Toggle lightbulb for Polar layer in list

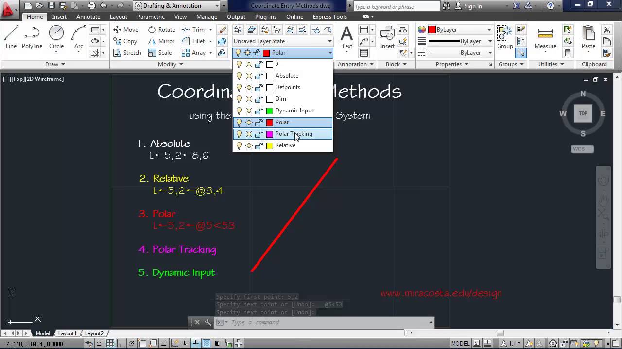[x=239, y=122]
